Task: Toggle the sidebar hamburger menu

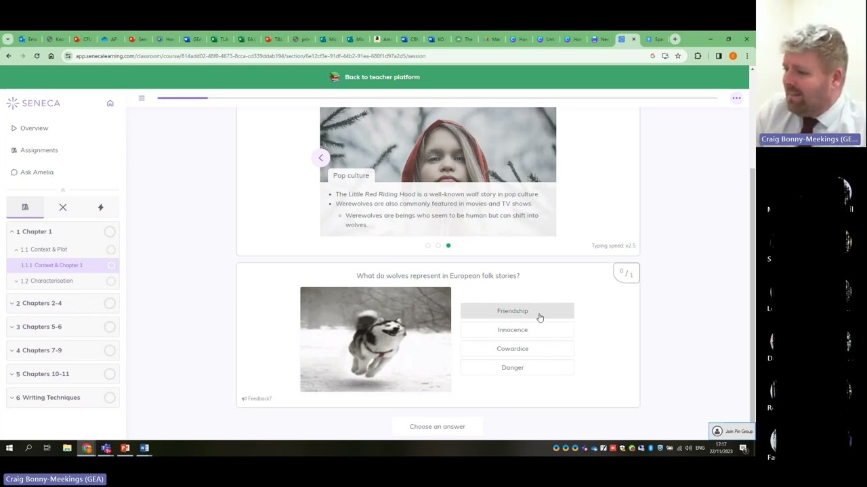Action: pos(142,98)
